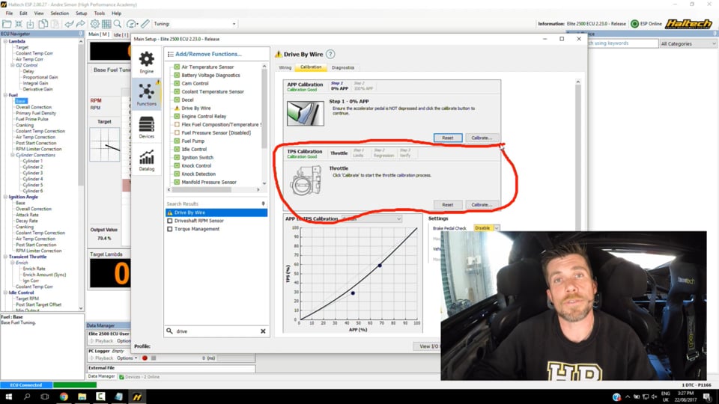The image size is (719, 404).
Task: Open File Explorer from the taskbar
Action: 82,397
